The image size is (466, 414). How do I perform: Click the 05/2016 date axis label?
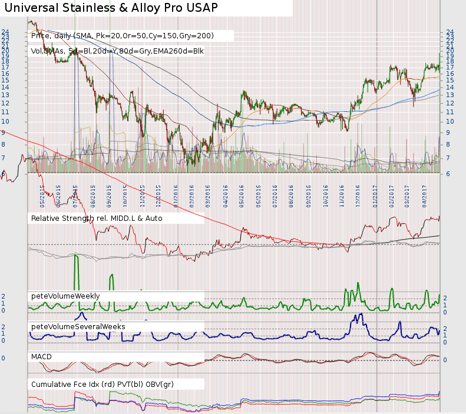[242, 196]
